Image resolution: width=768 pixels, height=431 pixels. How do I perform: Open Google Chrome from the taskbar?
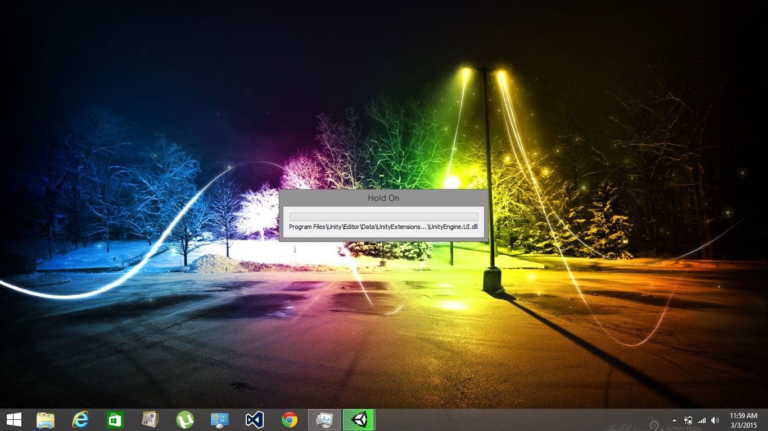tap(290, 420)
